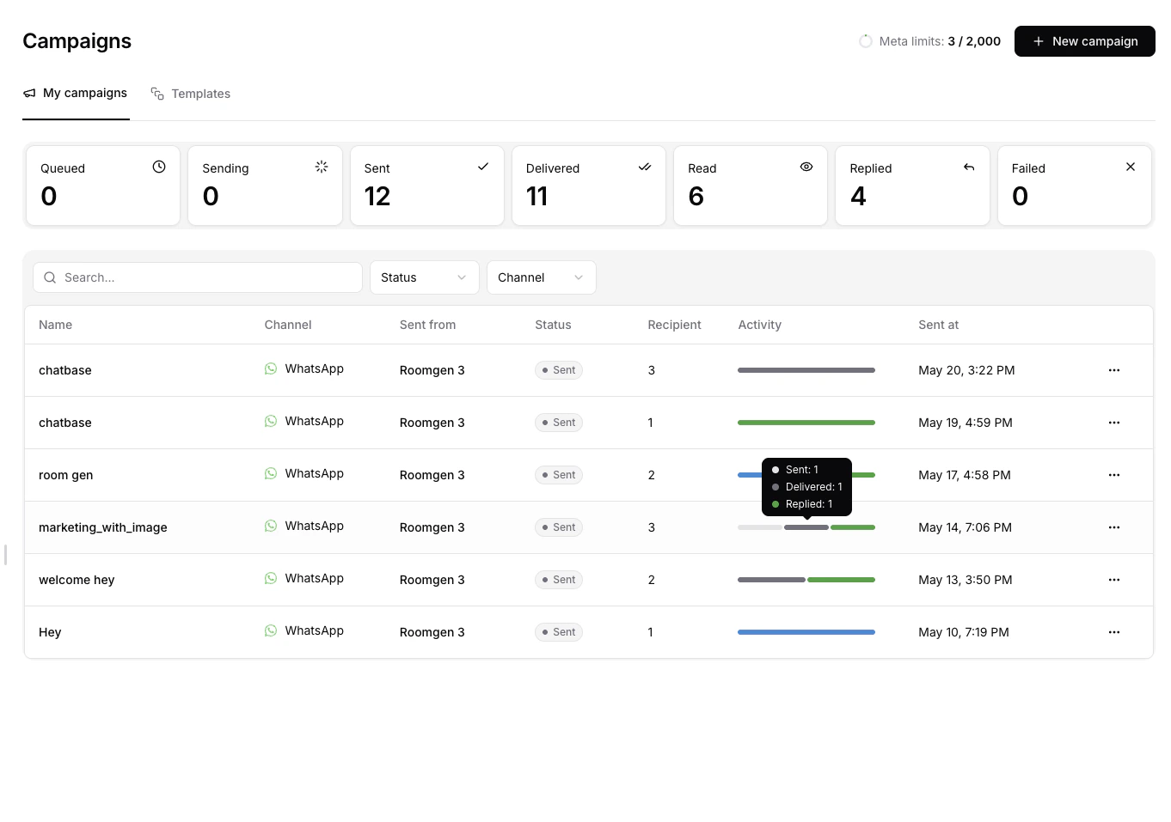Image resolution: width=1171 pixels, height=822 pixels.
Task: Click the Recipient column header
Action: click(x=675, y=325)
